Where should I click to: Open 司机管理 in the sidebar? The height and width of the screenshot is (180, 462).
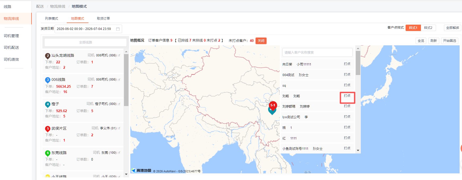11,36
